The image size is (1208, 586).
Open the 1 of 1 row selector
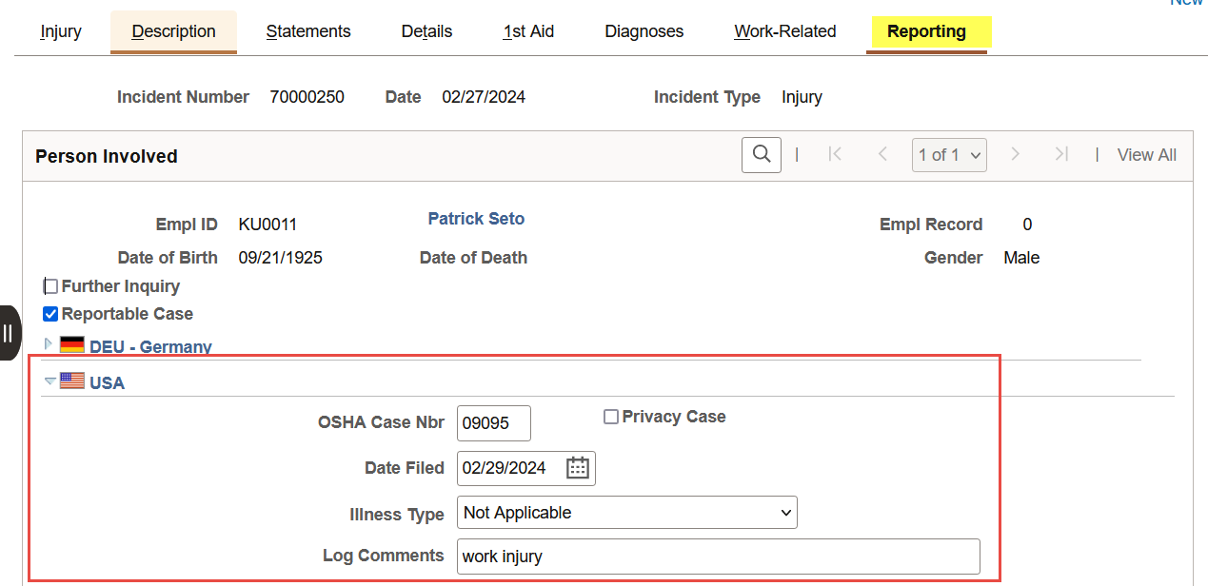[949, 155]
